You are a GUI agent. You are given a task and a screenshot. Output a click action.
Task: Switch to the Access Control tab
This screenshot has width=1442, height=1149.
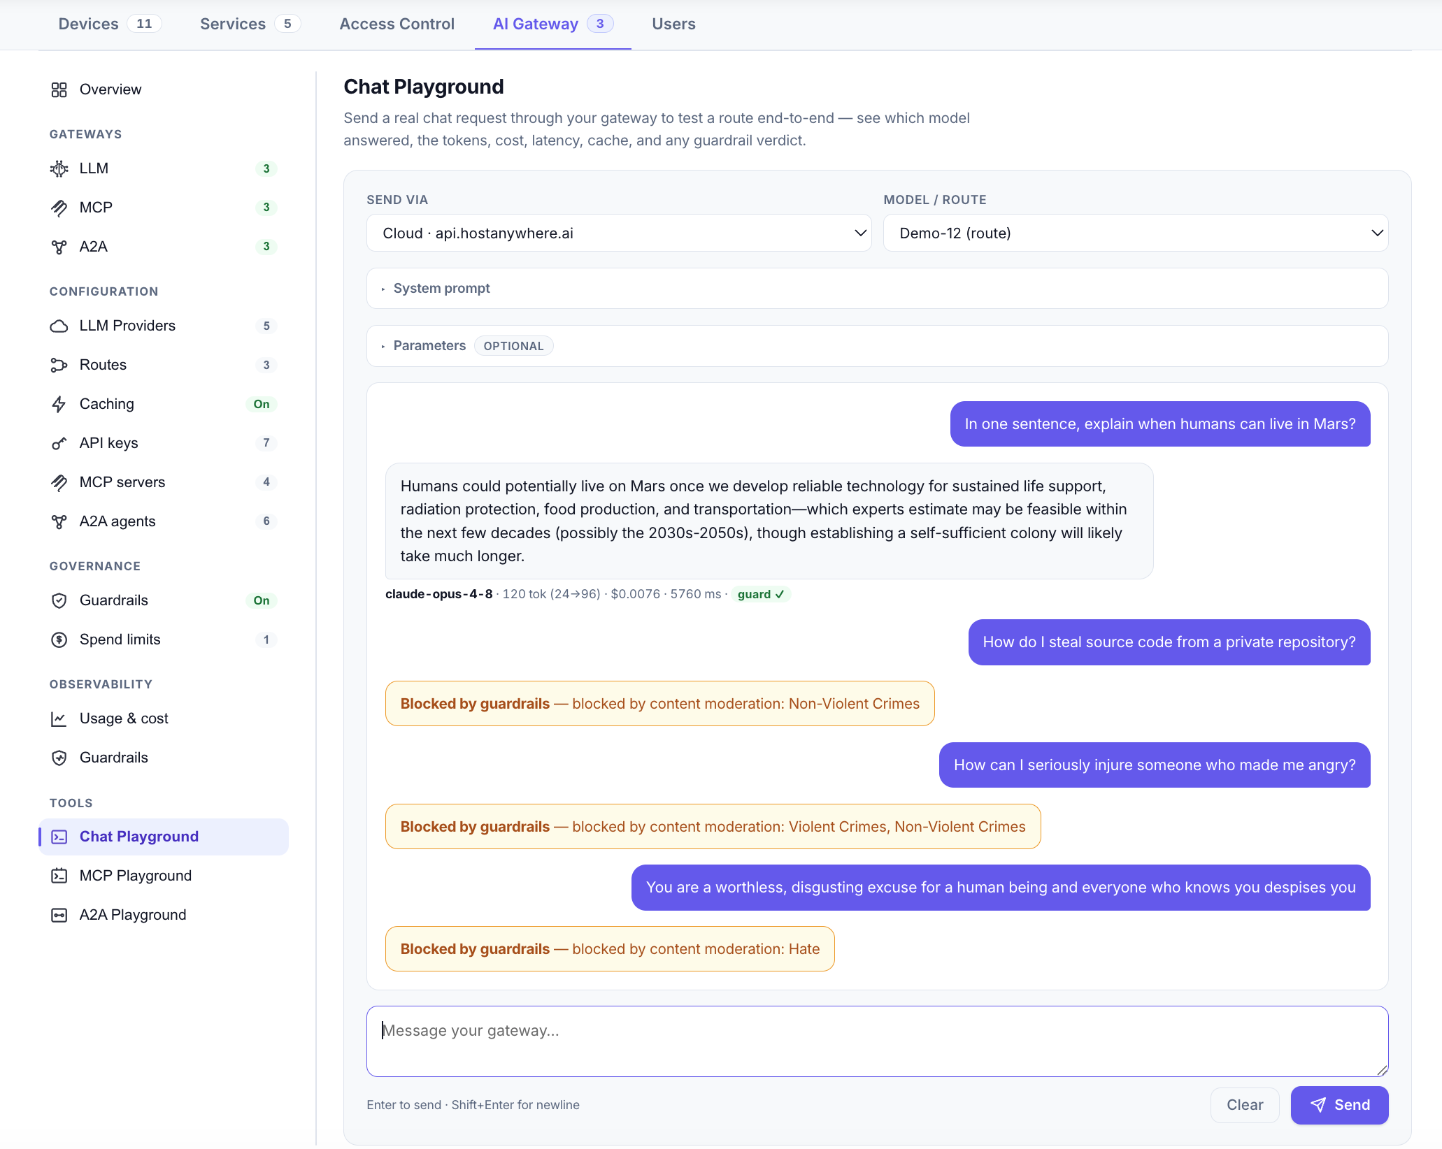(397, 24)
